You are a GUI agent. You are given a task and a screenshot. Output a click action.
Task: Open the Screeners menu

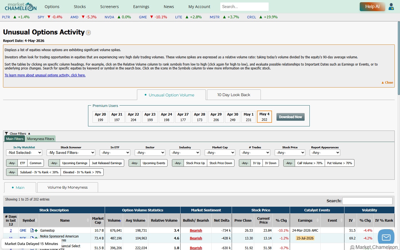(x=109, y=7)
